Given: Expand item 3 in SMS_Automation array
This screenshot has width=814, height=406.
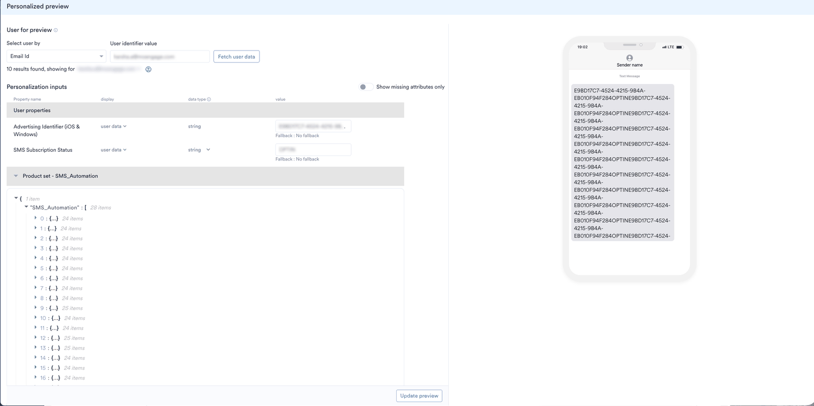Looking at the screenshot, I should click(36, 248).
